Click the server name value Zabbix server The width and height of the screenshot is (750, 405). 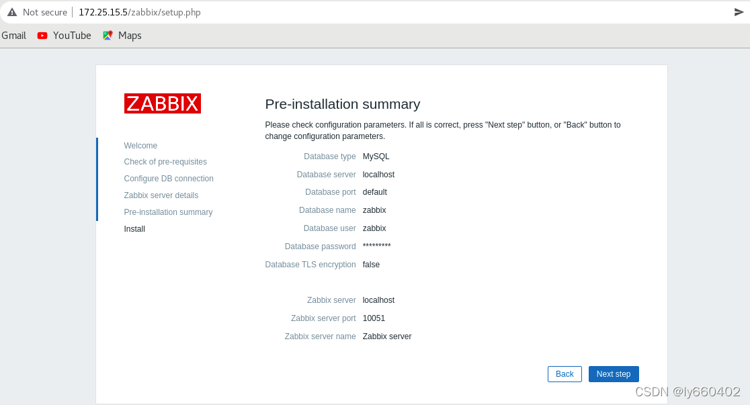click(387, 336)
